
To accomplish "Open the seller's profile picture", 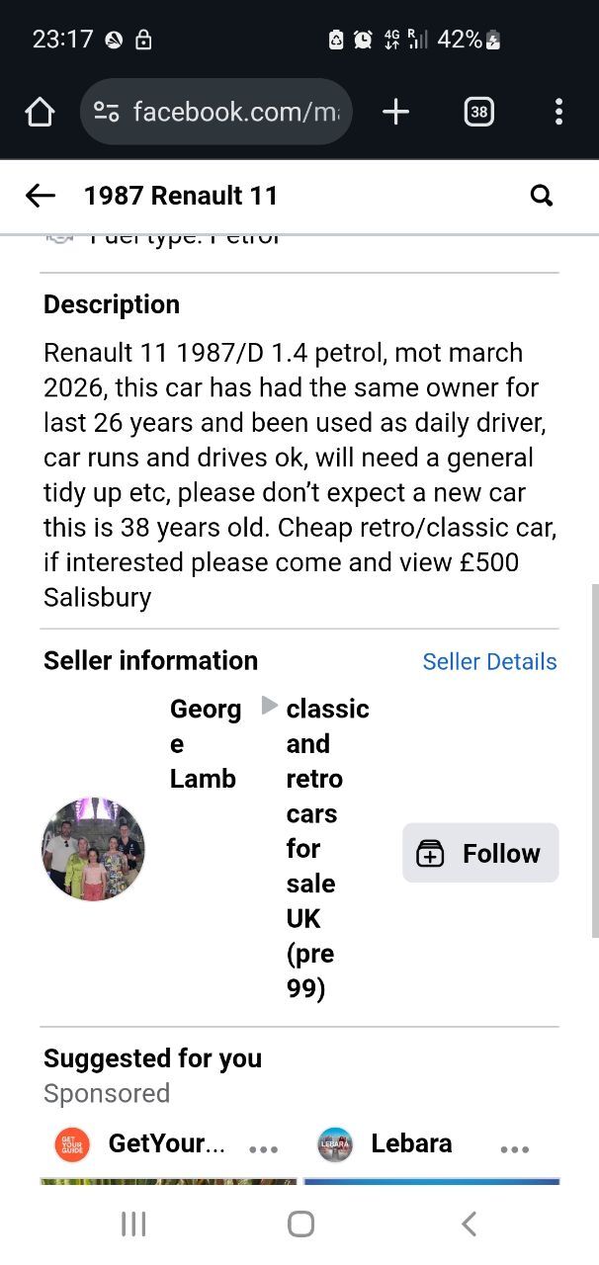I will coord(93,849).
